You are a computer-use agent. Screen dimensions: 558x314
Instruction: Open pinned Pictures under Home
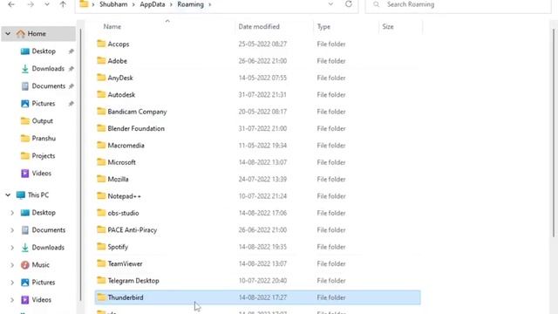pos(44,104)
